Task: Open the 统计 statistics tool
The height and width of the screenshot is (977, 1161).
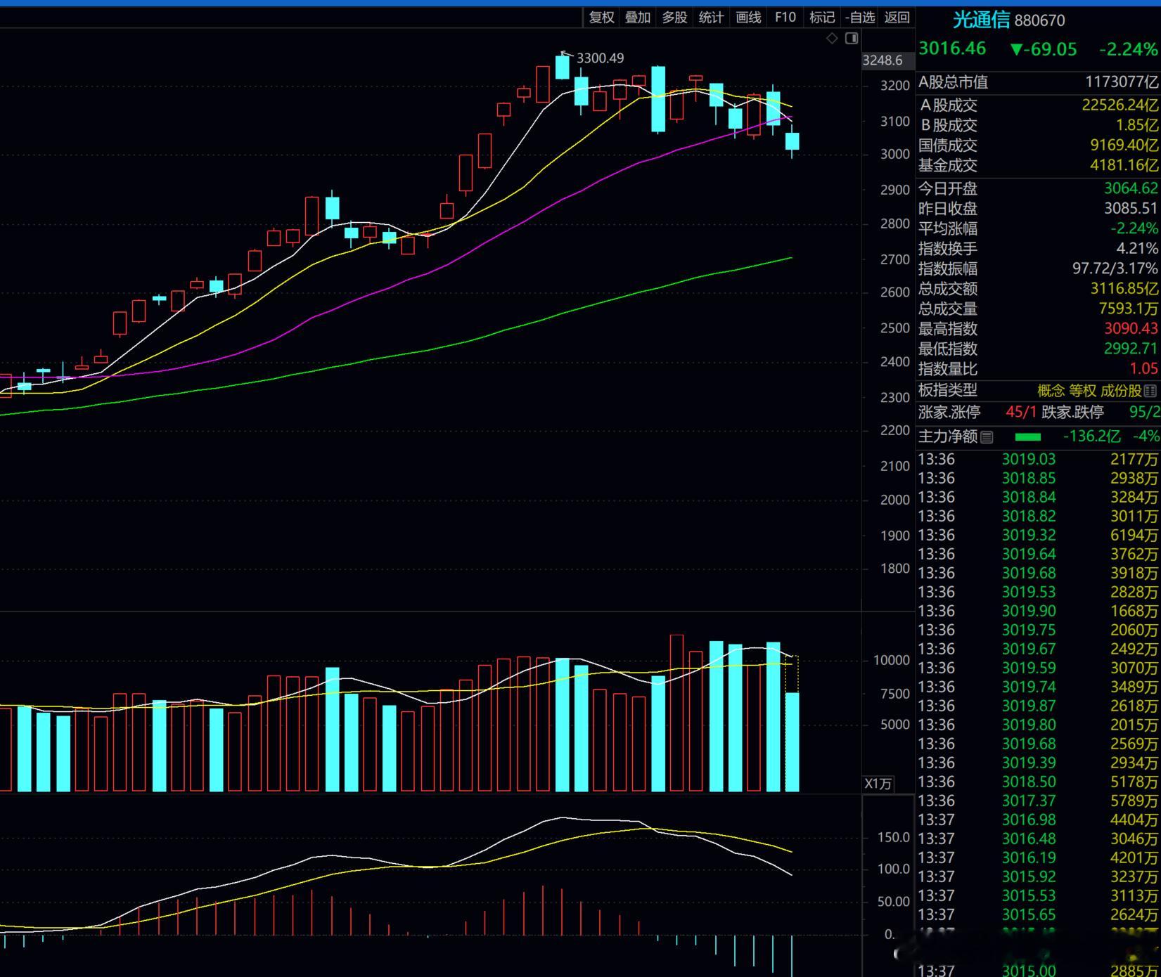Action: pos(711,18)
